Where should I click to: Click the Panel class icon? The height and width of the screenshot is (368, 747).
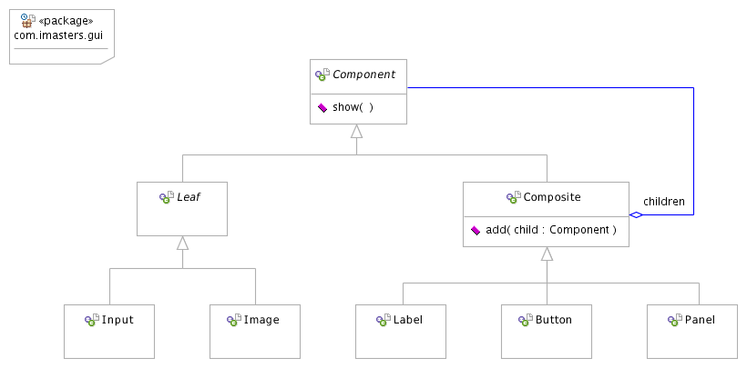tap(674, 320)
